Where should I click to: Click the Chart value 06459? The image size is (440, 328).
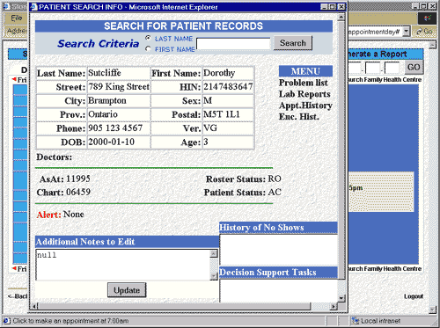(78, 193)
